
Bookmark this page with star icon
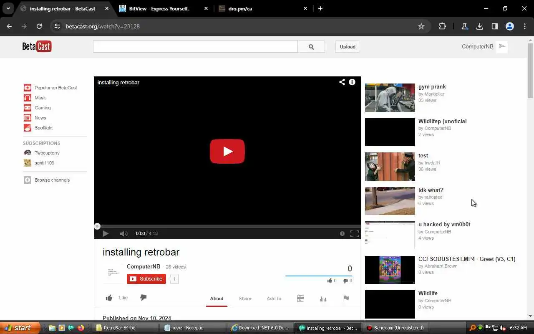(x=421, y=26)
